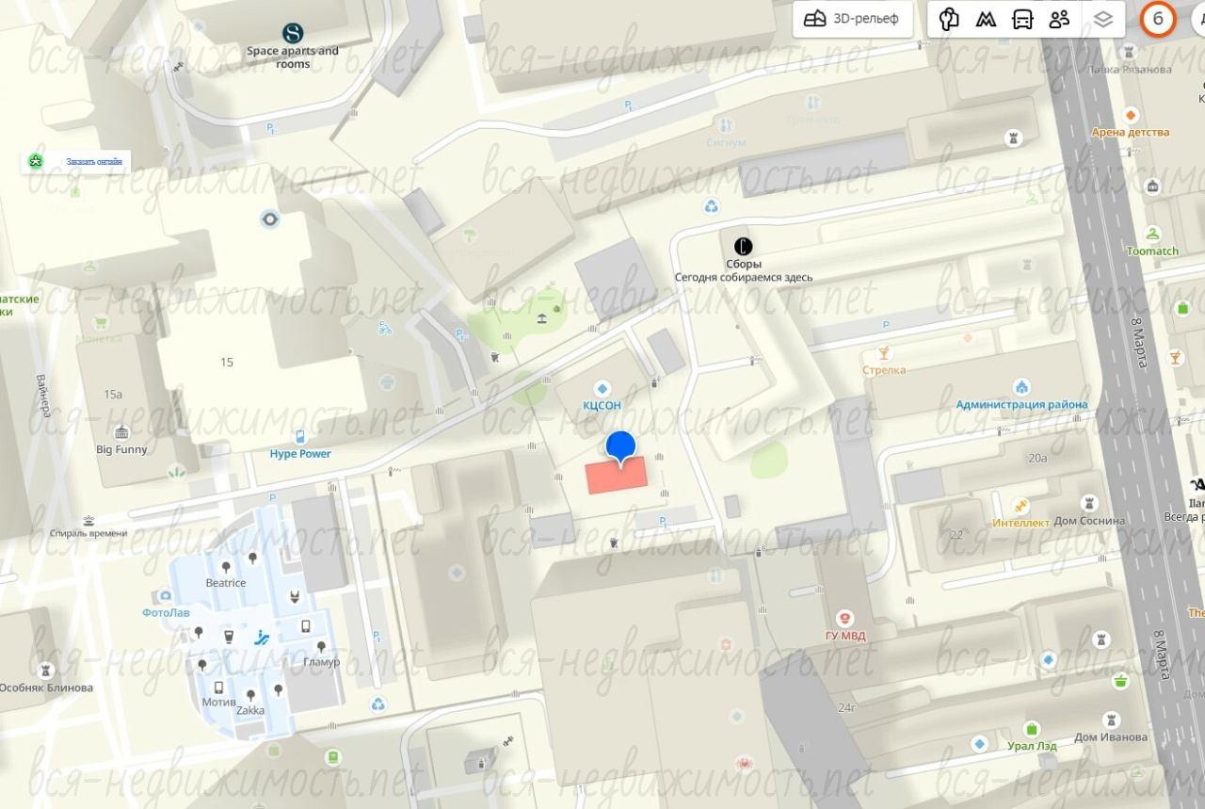Open the map layers stack icon
This screenshot has width=1205, height=809.
(1103, 19)
